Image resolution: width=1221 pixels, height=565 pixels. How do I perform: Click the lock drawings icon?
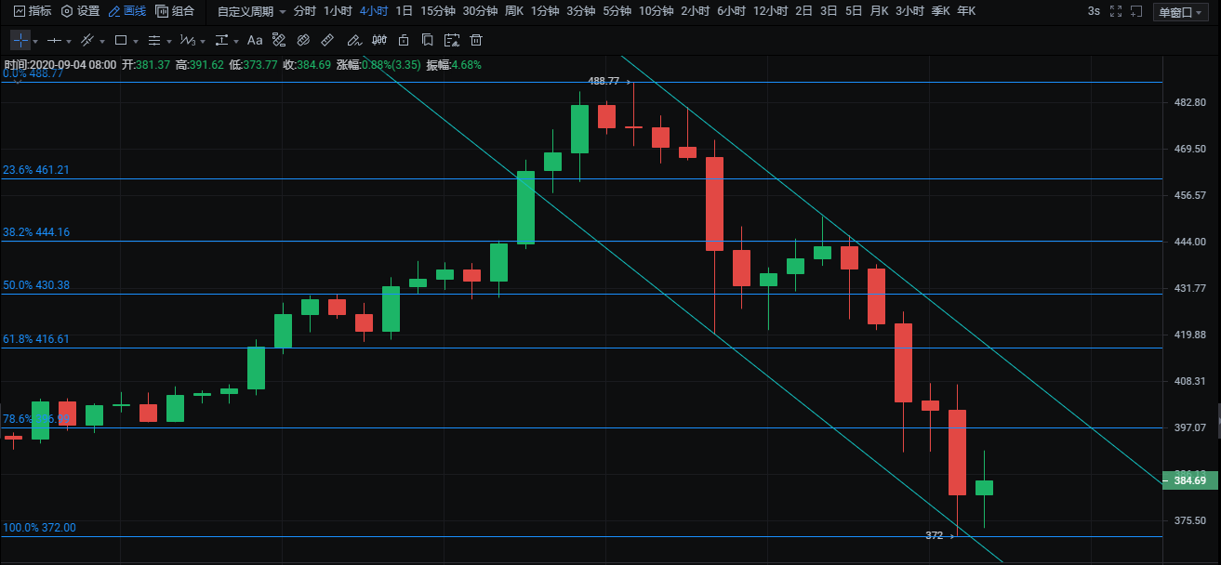tap(403, 41)
